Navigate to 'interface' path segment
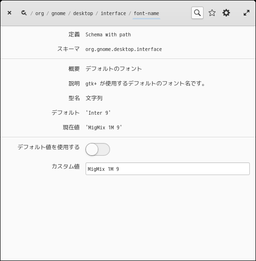 point(113,13)
